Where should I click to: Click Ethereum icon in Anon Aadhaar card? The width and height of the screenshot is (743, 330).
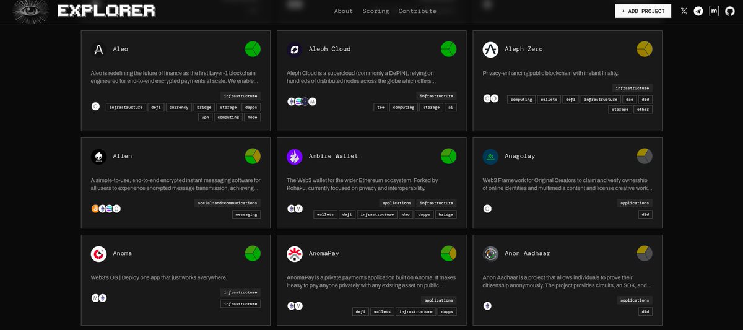pyautogui.click(x=487, y=306)
